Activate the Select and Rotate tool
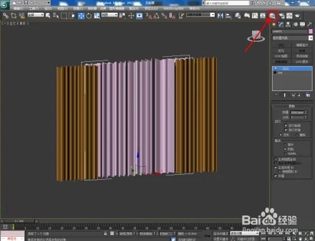The width and height of the screenshot is (315, 241). (89, 16)
